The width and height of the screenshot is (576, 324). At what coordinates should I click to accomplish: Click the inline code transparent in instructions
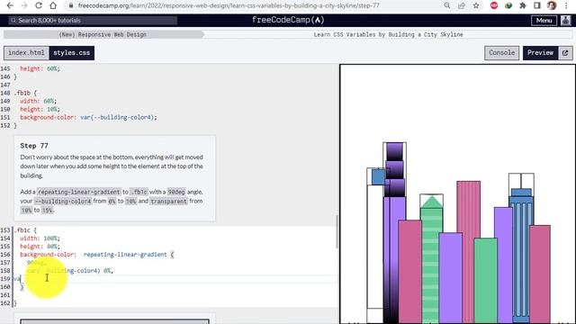168,202
